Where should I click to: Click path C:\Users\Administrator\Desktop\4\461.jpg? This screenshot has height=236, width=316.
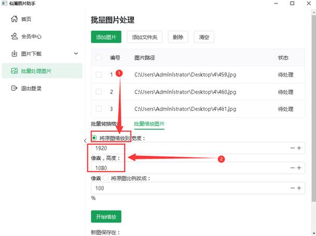185,109
